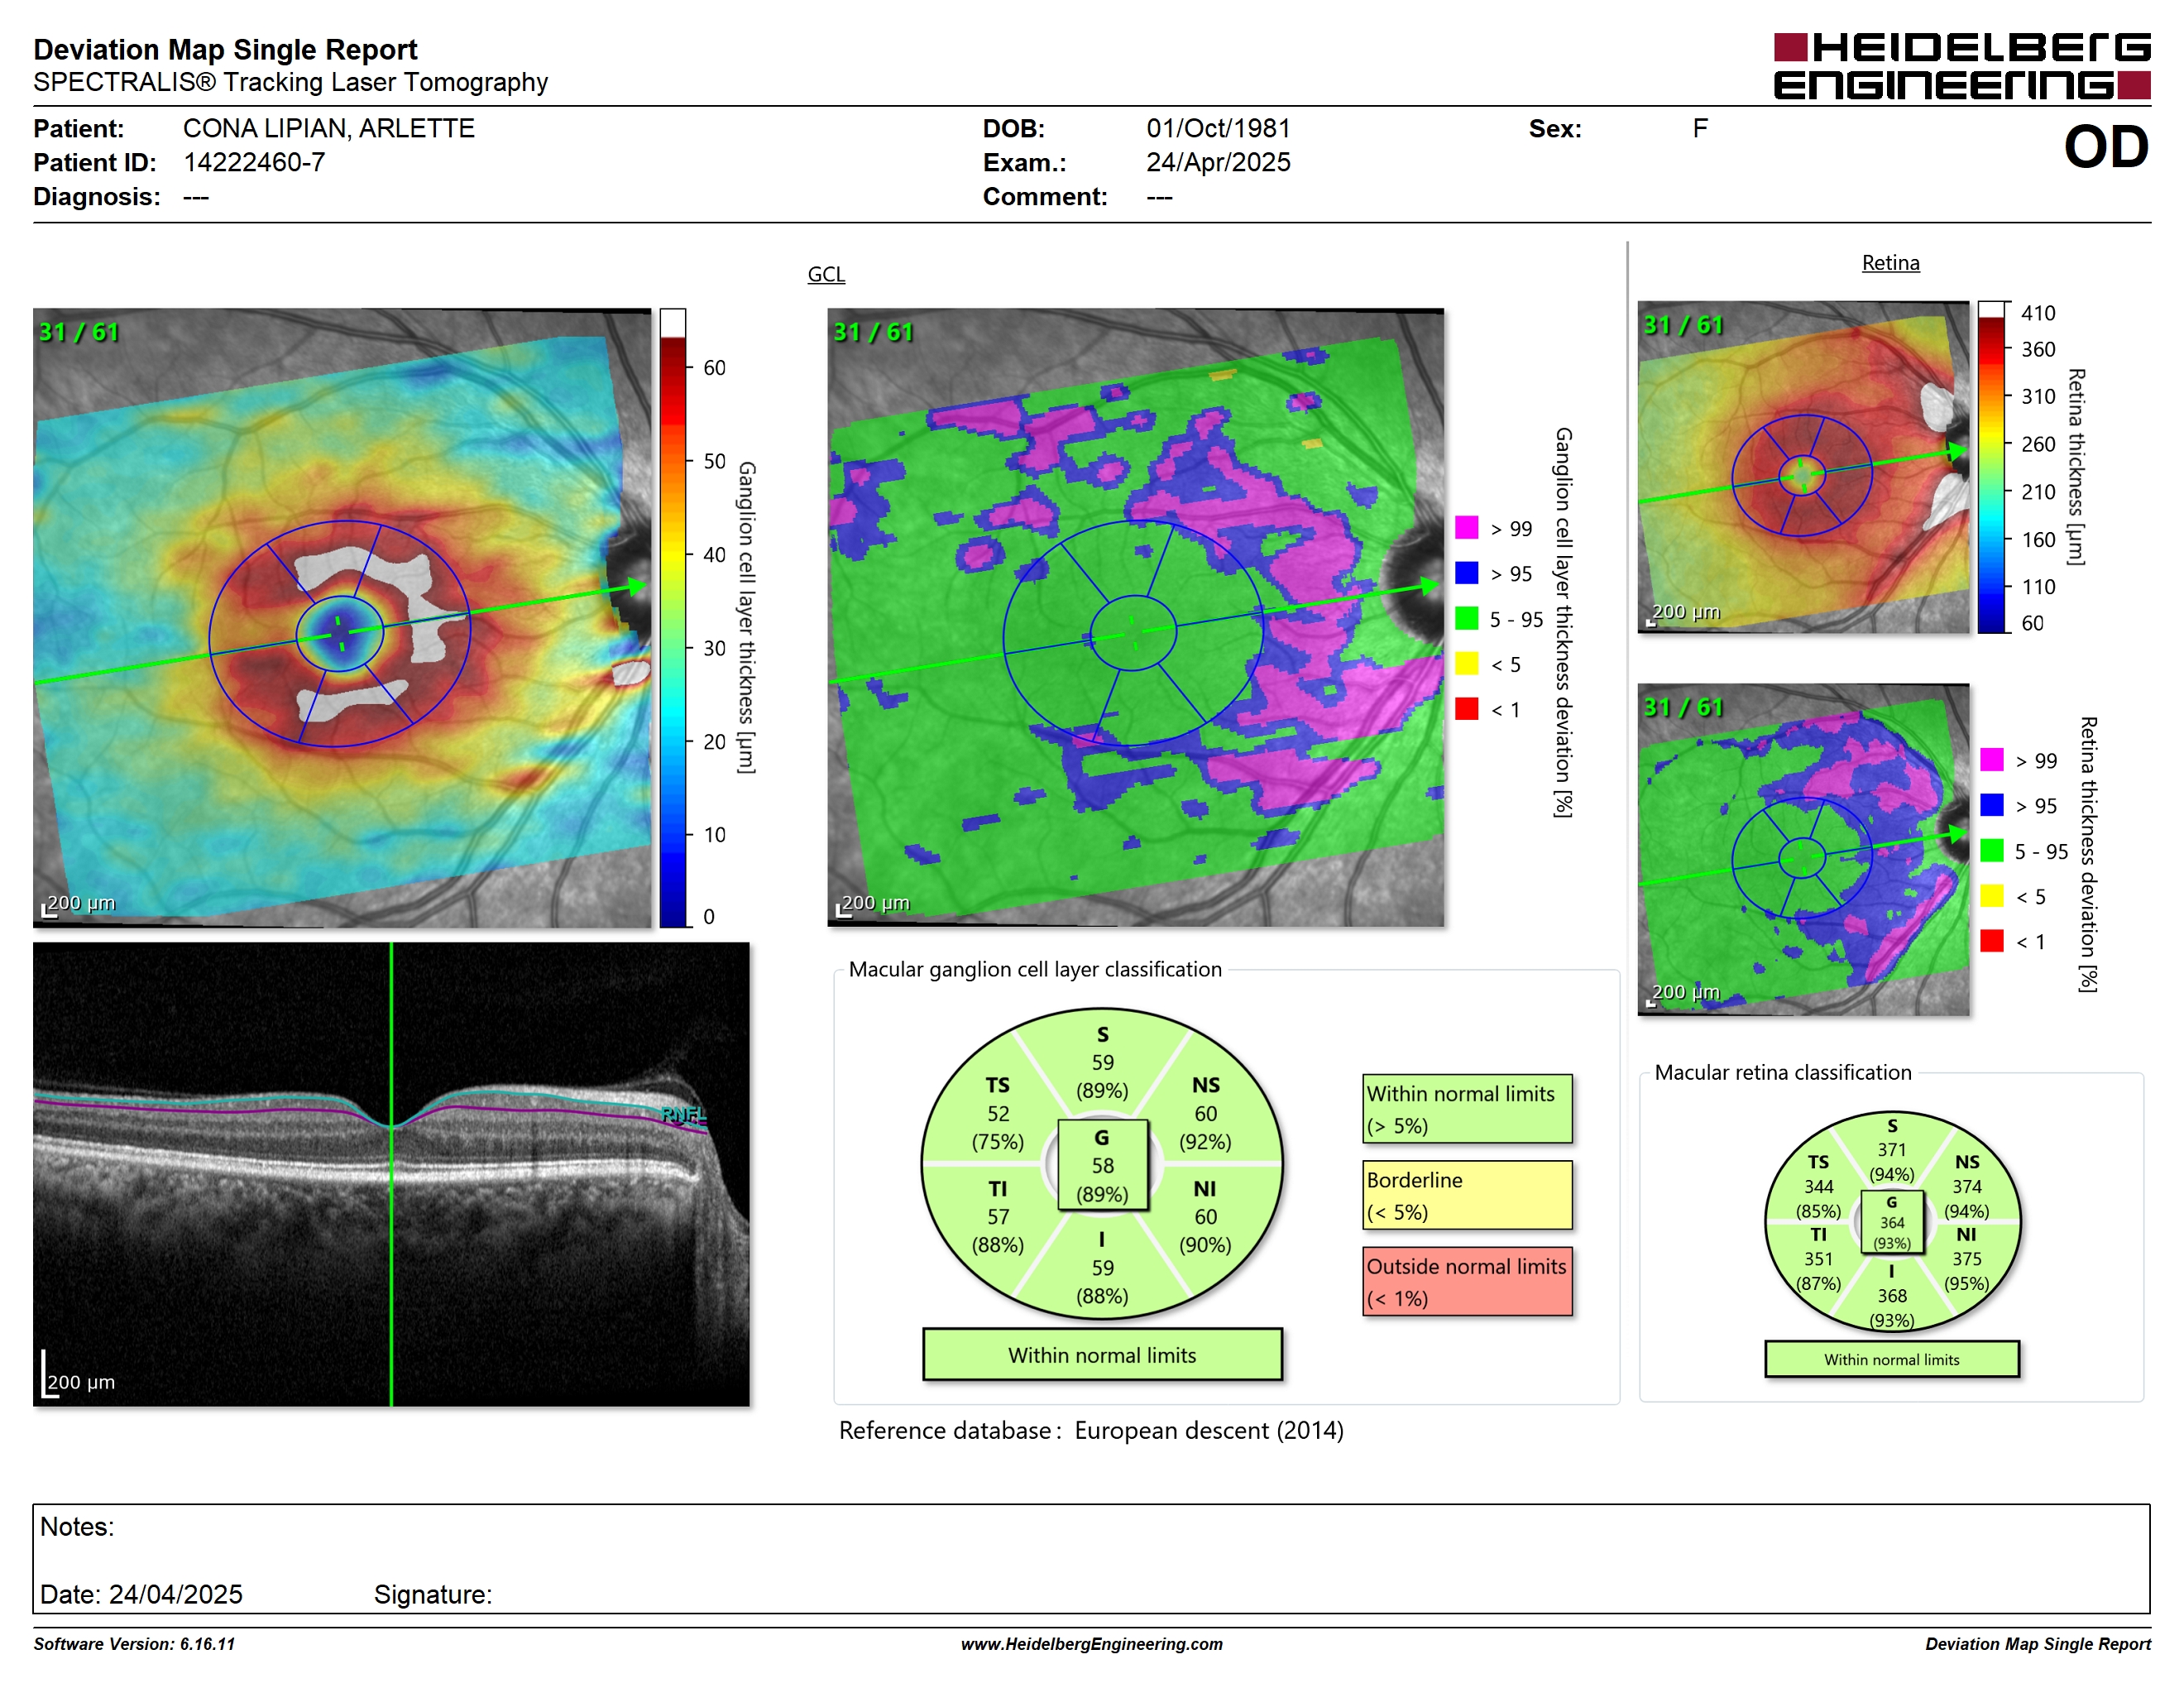Open the OCT B-scan cross-section image
The width and height of the screenshot is (2184, 1688).
click(x=391, y=1174)
